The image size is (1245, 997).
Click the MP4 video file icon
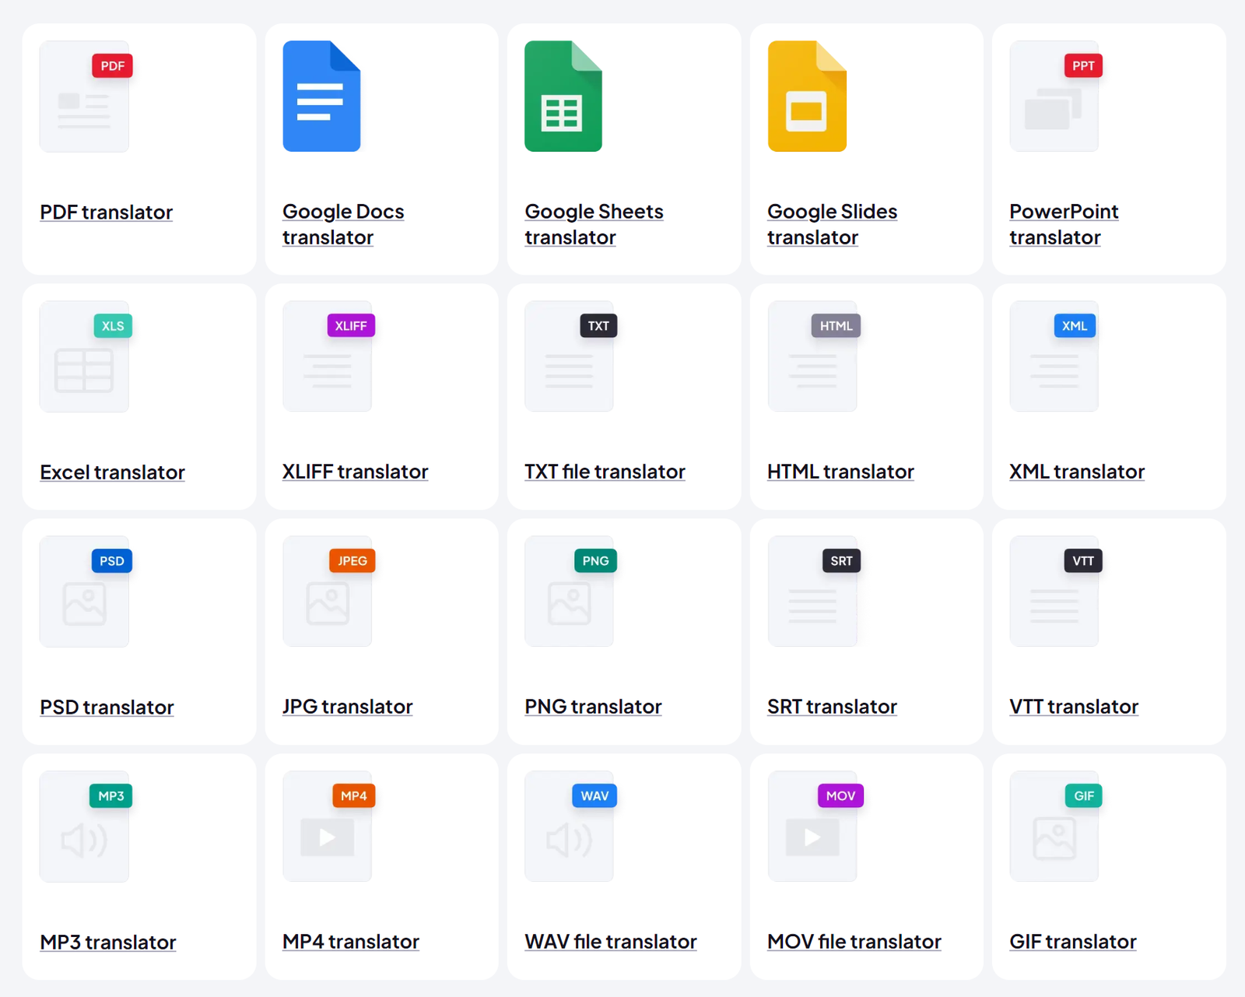328,827
